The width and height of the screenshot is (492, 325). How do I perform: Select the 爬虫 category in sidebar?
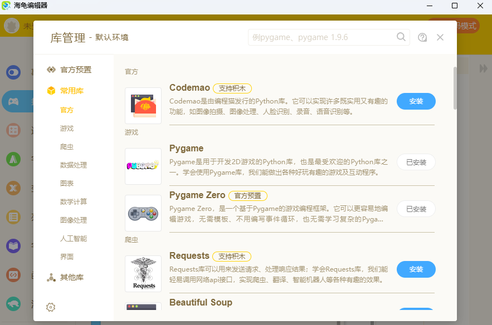click(x=67, y=147)
